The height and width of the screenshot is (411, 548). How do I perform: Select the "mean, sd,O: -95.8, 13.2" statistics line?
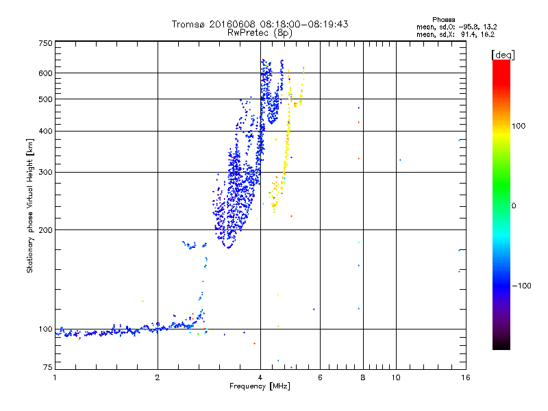tap(456, 27)
